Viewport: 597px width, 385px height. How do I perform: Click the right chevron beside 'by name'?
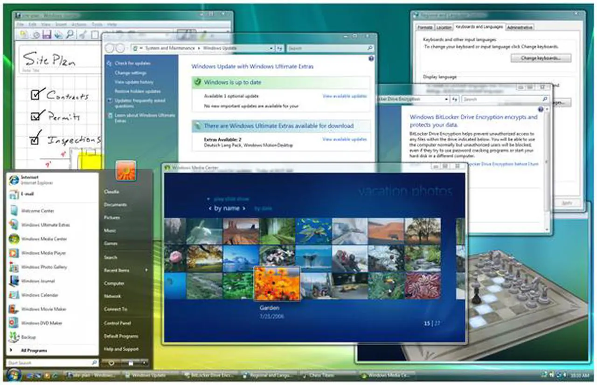pos(243,209)
